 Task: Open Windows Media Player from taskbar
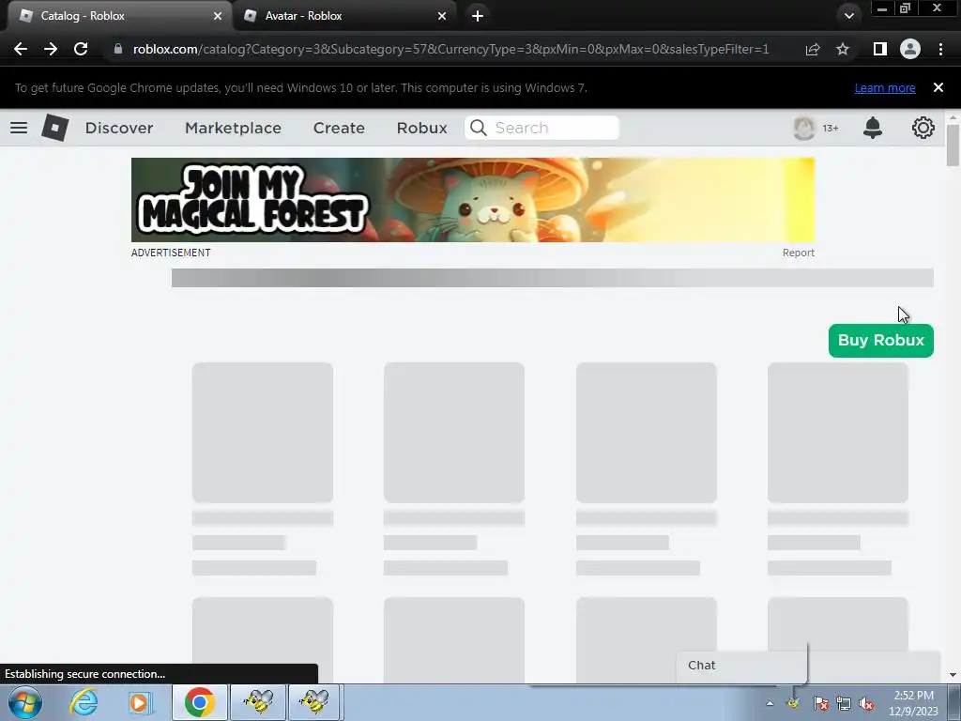(x=139, y=702)
